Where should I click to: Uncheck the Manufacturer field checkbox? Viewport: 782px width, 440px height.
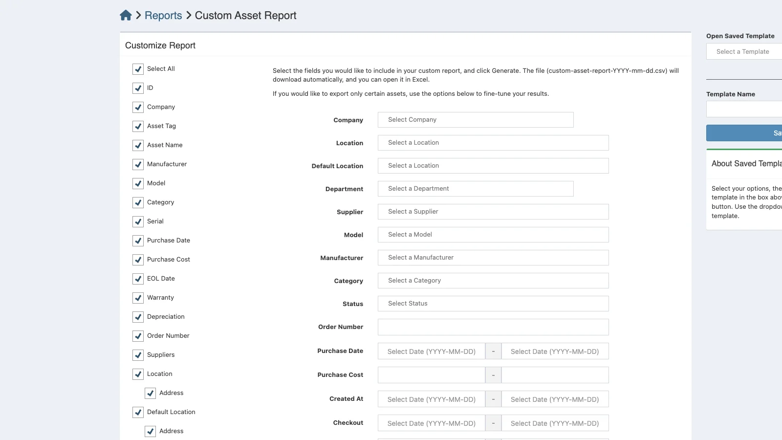pos(138,164)
